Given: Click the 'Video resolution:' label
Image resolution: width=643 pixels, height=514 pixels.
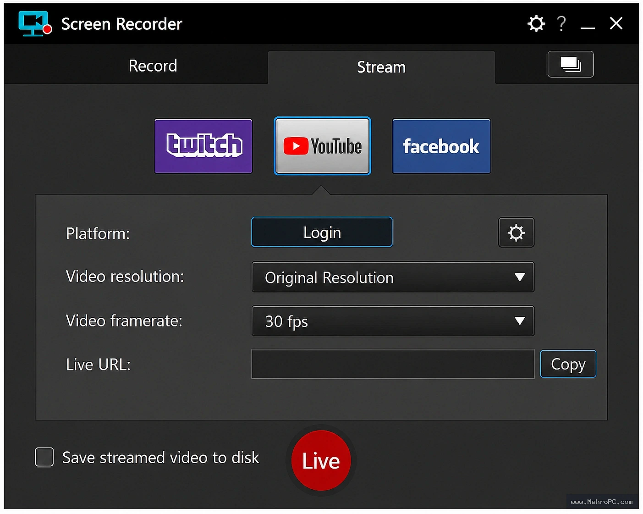Looking at the screenshot, I should click(125, 276).
